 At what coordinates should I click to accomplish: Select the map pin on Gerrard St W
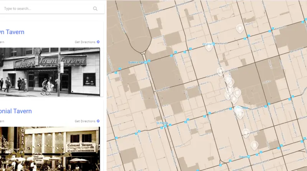[x=220, y=71]
